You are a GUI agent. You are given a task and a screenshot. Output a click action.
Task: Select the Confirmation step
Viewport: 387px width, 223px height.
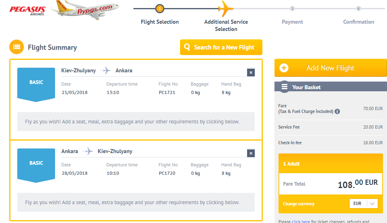tap(358, 22)
